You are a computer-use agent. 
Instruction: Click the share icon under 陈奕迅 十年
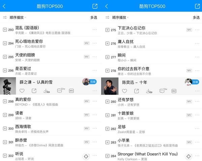pos(136,91)
